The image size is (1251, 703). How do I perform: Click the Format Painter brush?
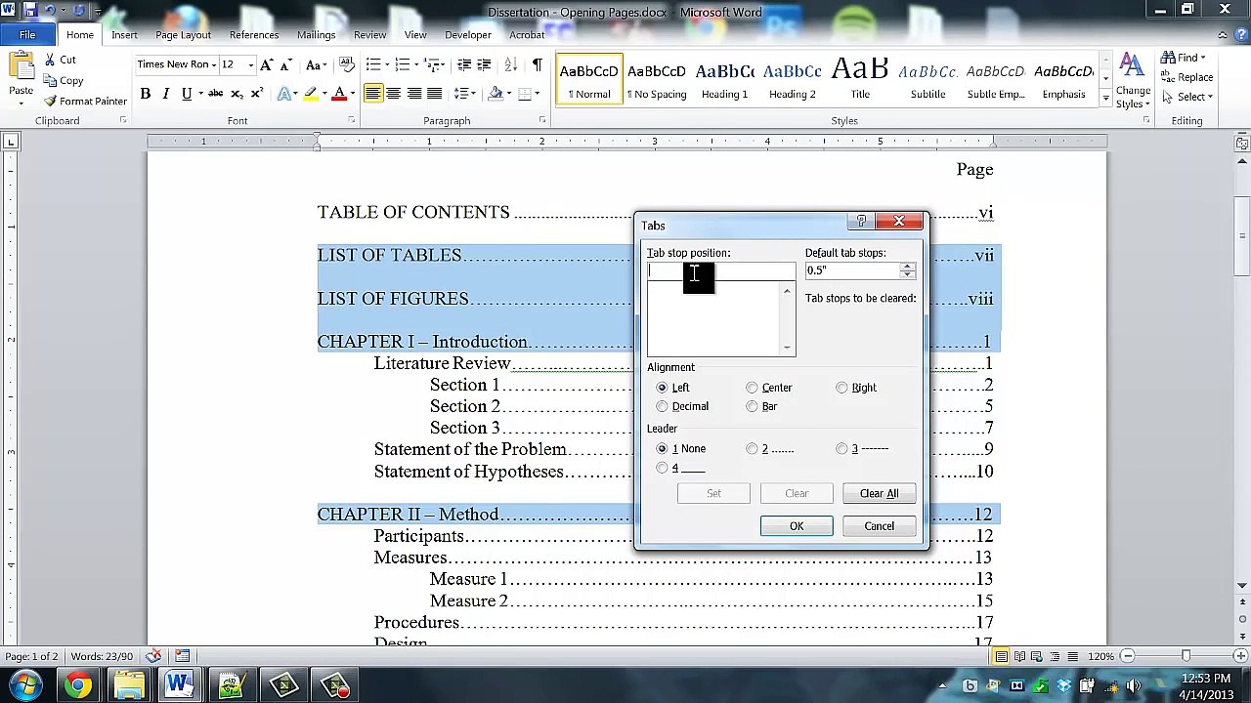click(50, 102)
